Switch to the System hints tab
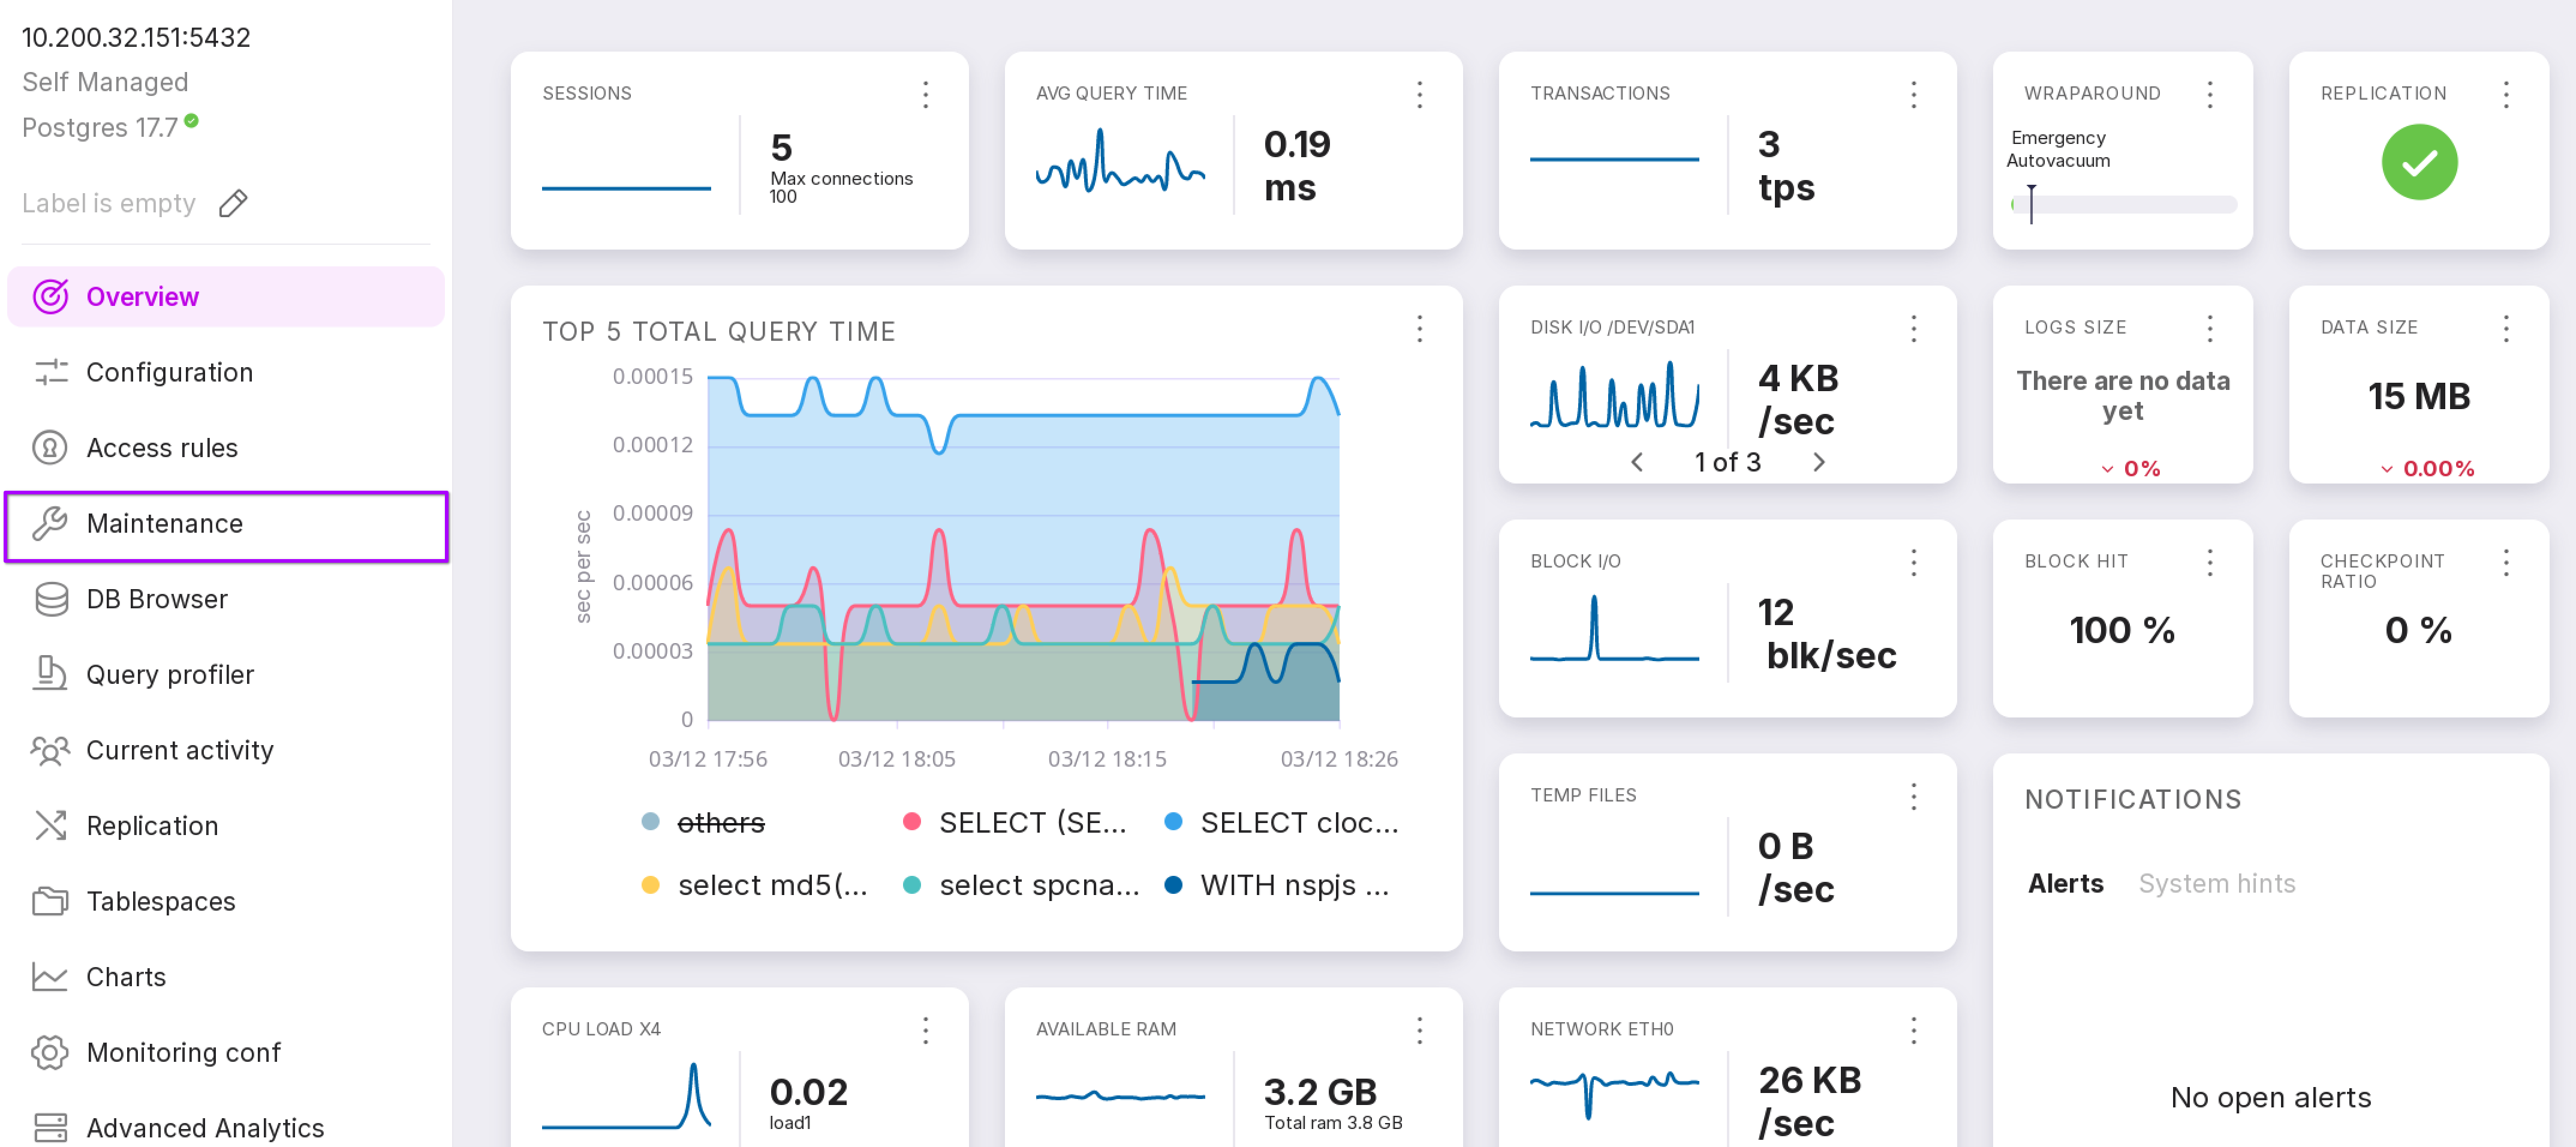The height and width of the screenshot is (1147, 2576). tap(2216, 883)
